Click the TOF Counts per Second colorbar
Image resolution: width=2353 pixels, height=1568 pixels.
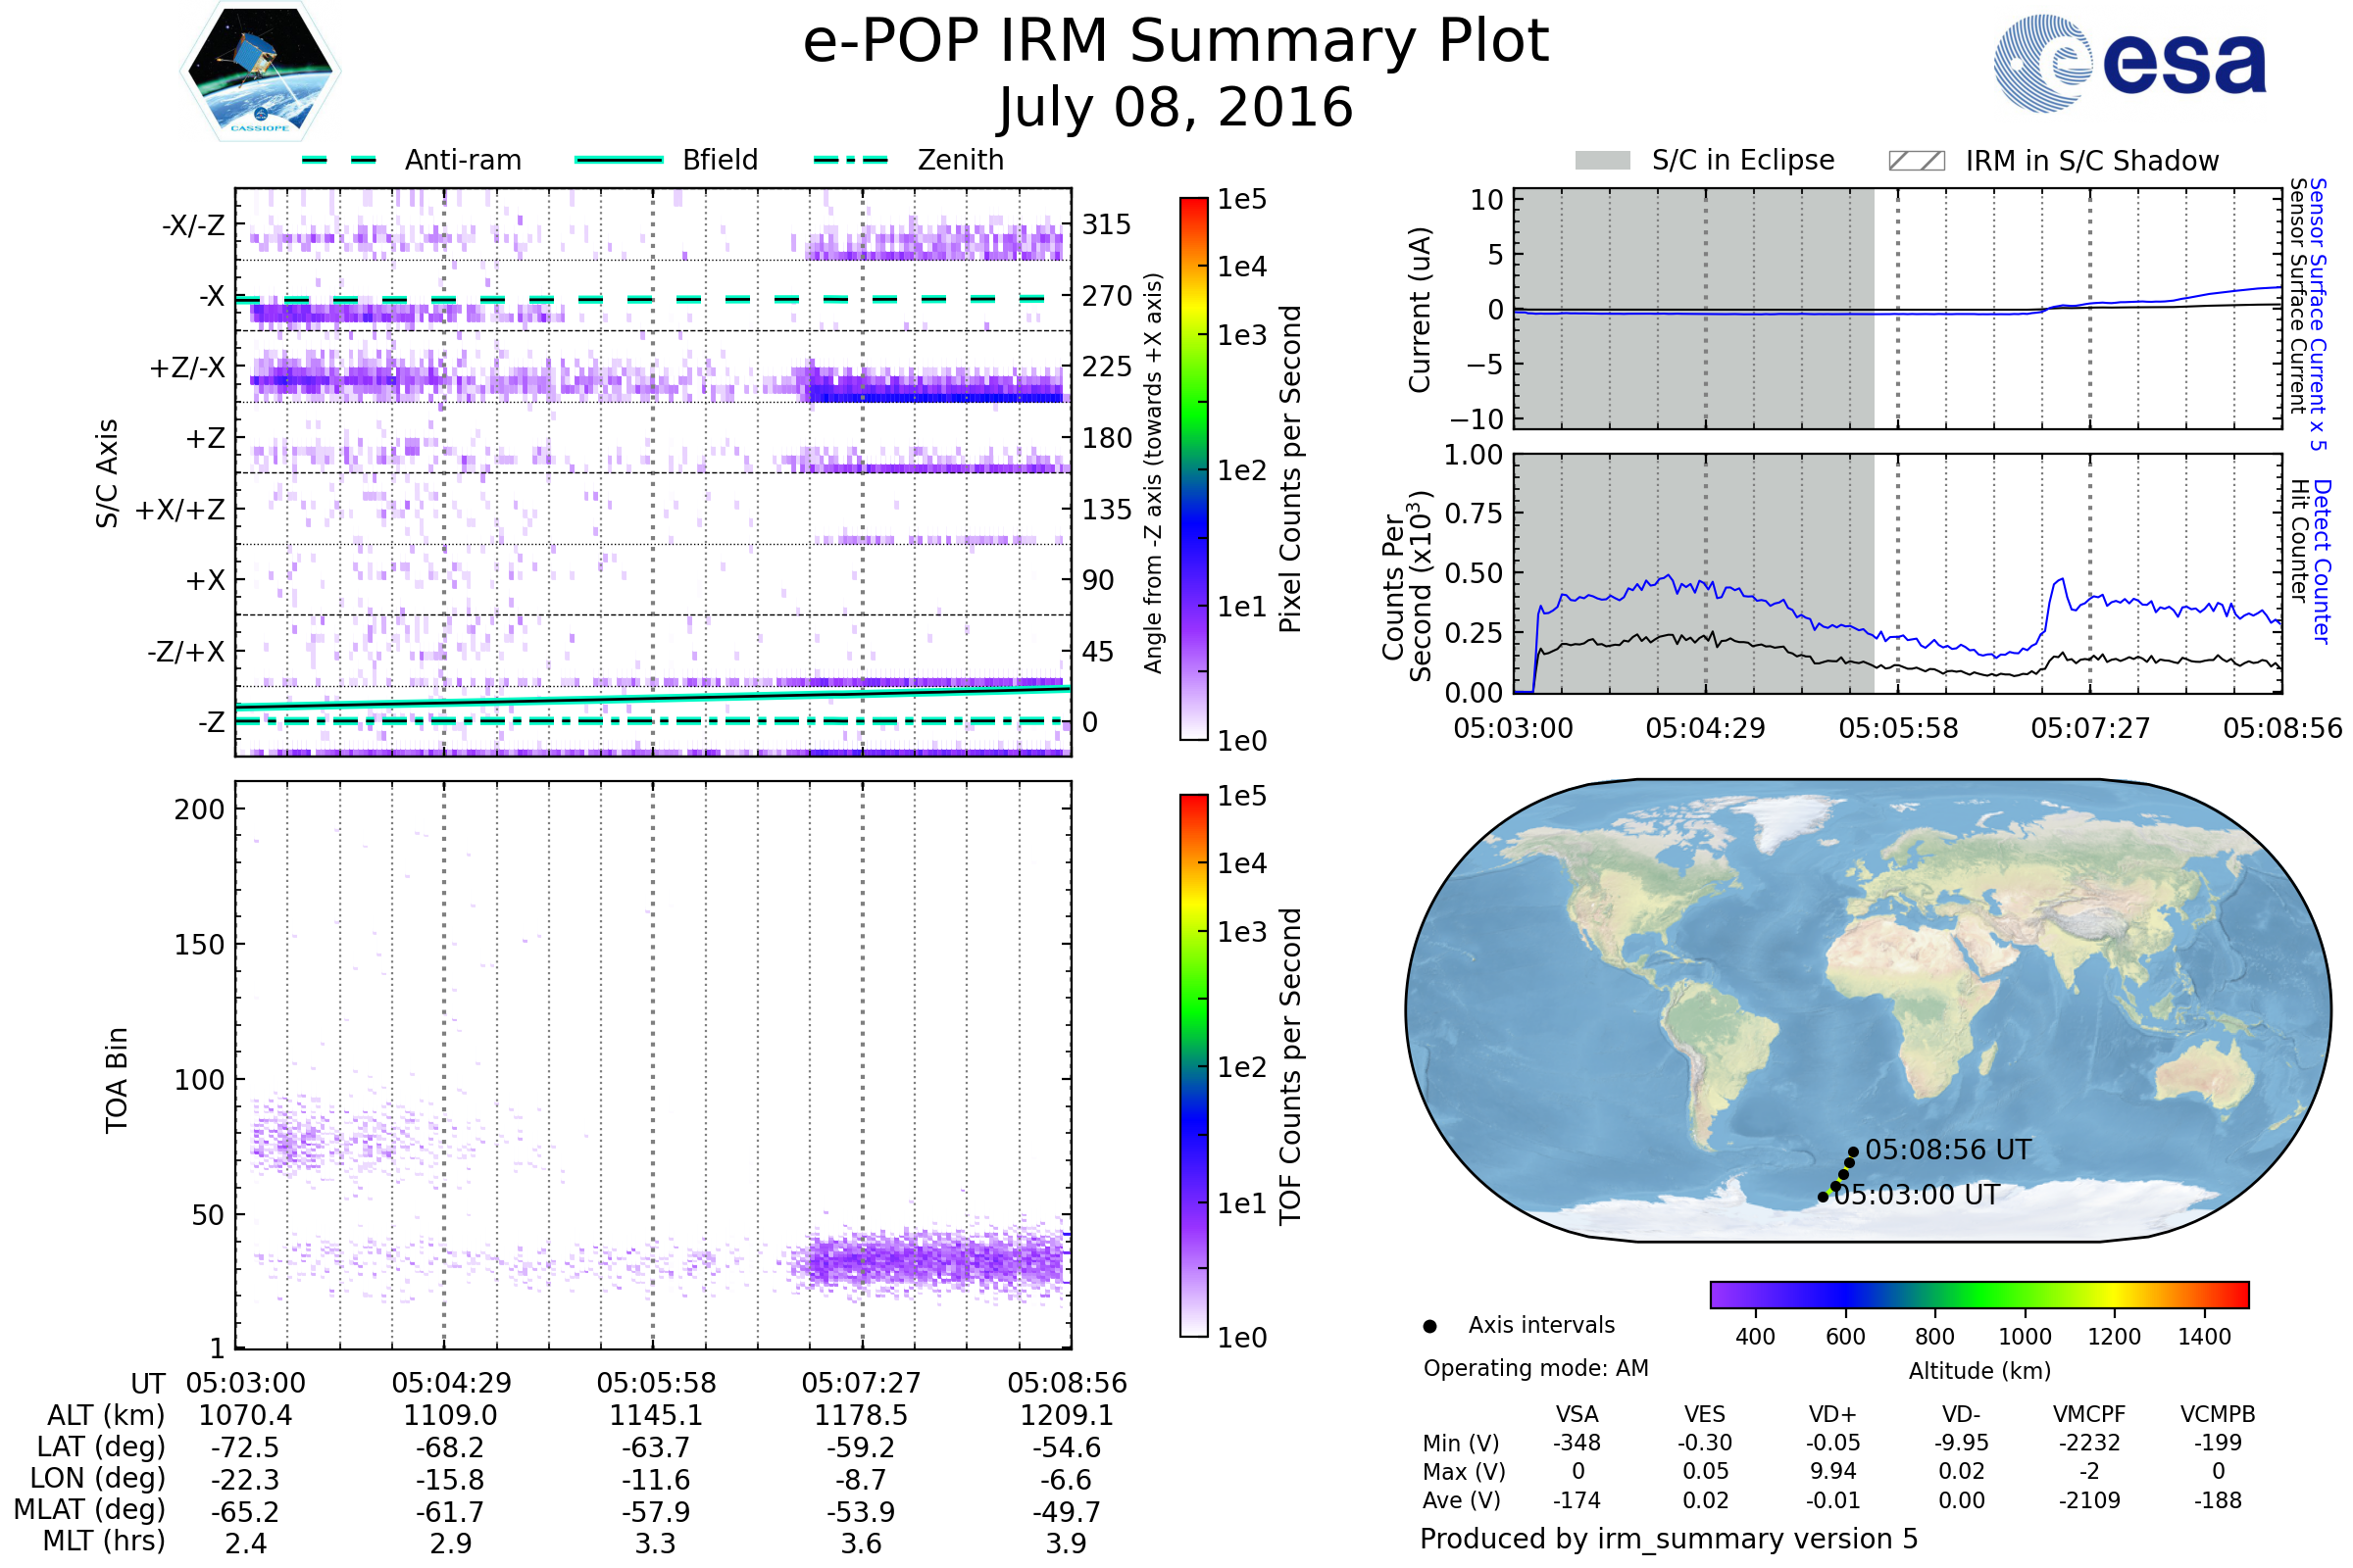point(1193,1066)
